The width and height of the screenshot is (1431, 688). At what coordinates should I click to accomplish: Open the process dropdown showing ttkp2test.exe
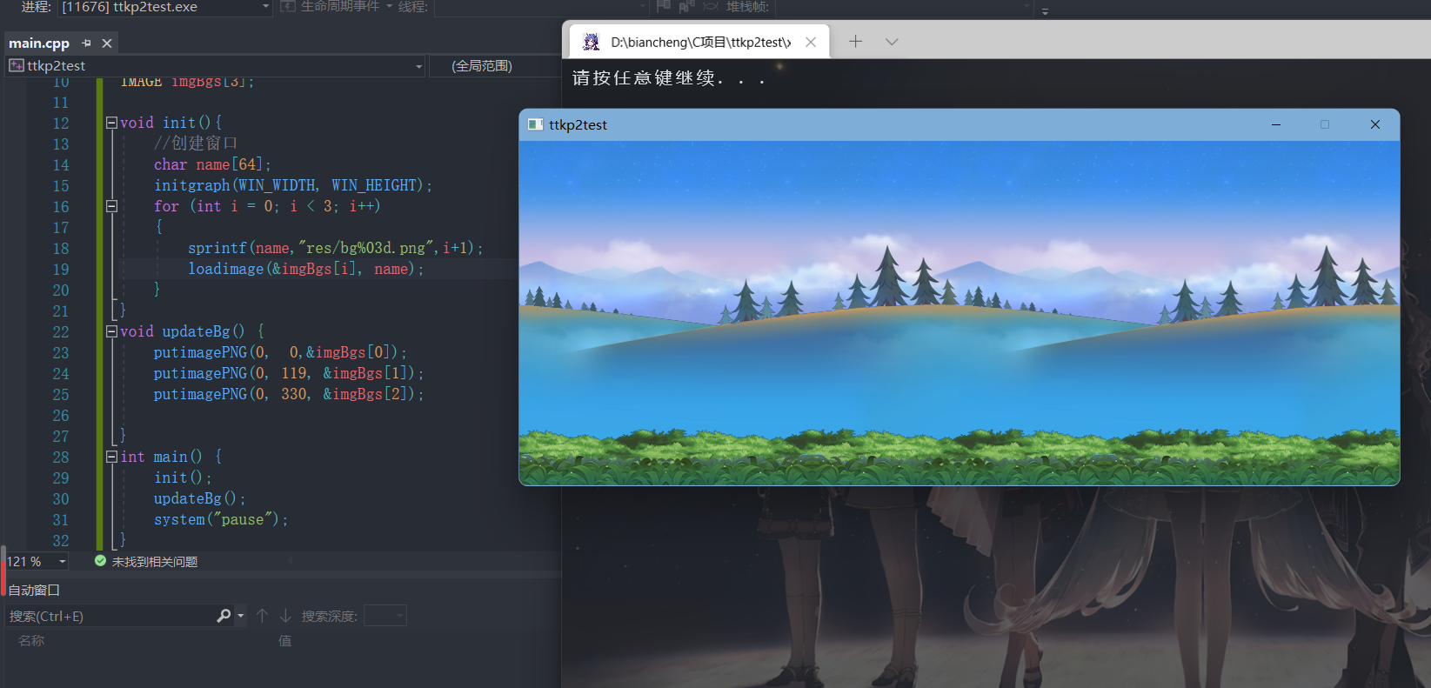(x=164, y=7)
